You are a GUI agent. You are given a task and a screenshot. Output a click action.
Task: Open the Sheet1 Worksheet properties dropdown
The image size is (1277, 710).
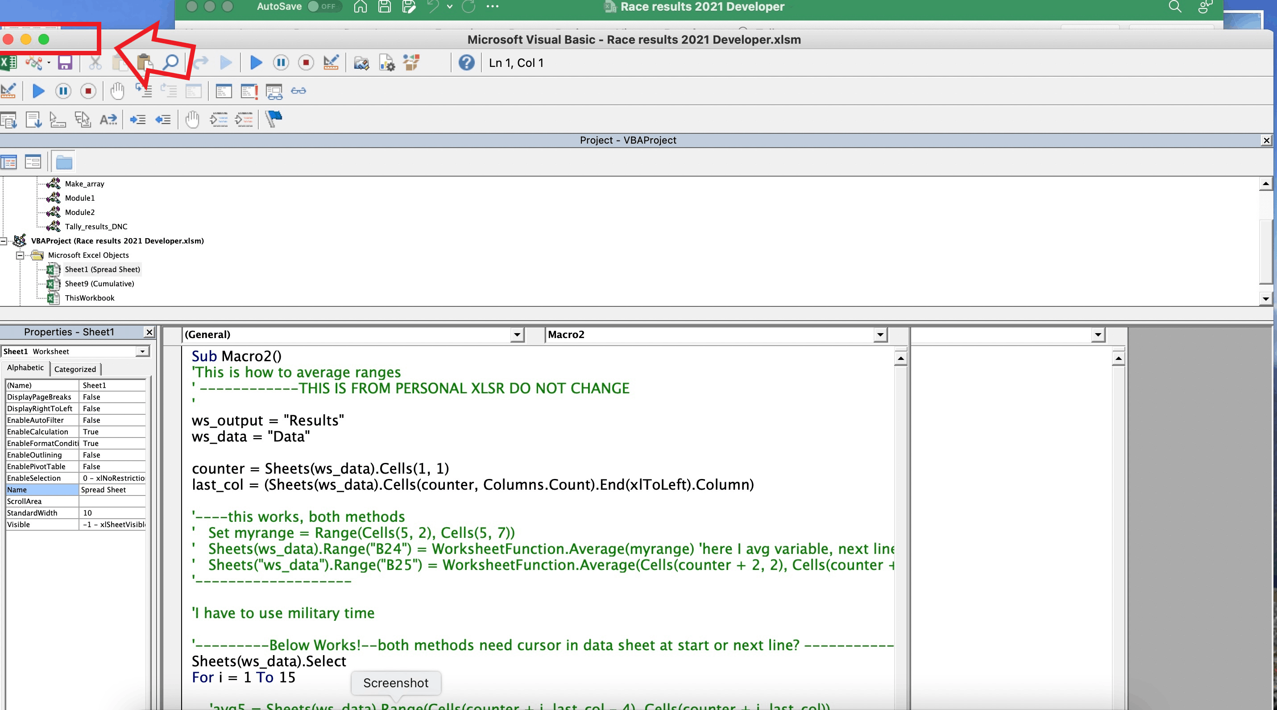pyautogui.click(x=142, y=351)
